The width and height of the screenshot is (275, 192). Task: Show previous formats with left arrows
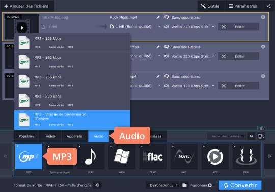coord(6,156)
